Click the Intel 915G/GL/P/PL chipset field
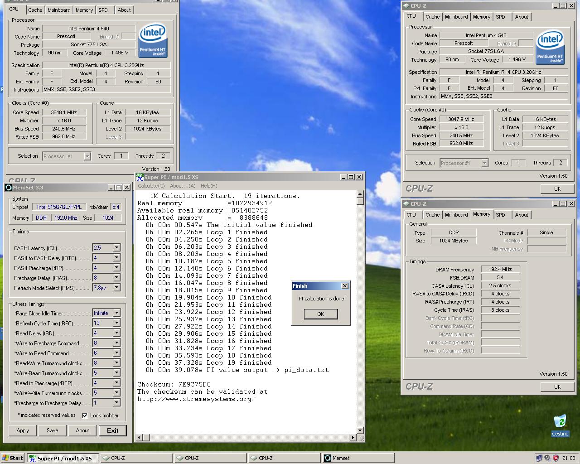The height and width of the screenshot is (464, 580). pyautogui.click(x=59, y=207)
